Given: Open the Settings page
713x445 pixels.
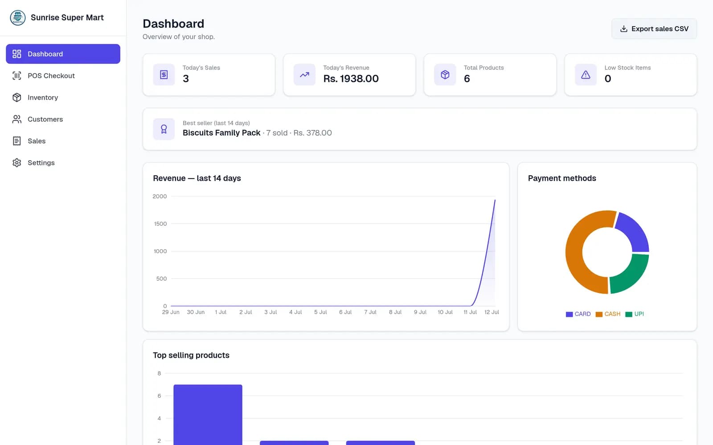Looking at the screenshot, I should [x=63, y=163].
